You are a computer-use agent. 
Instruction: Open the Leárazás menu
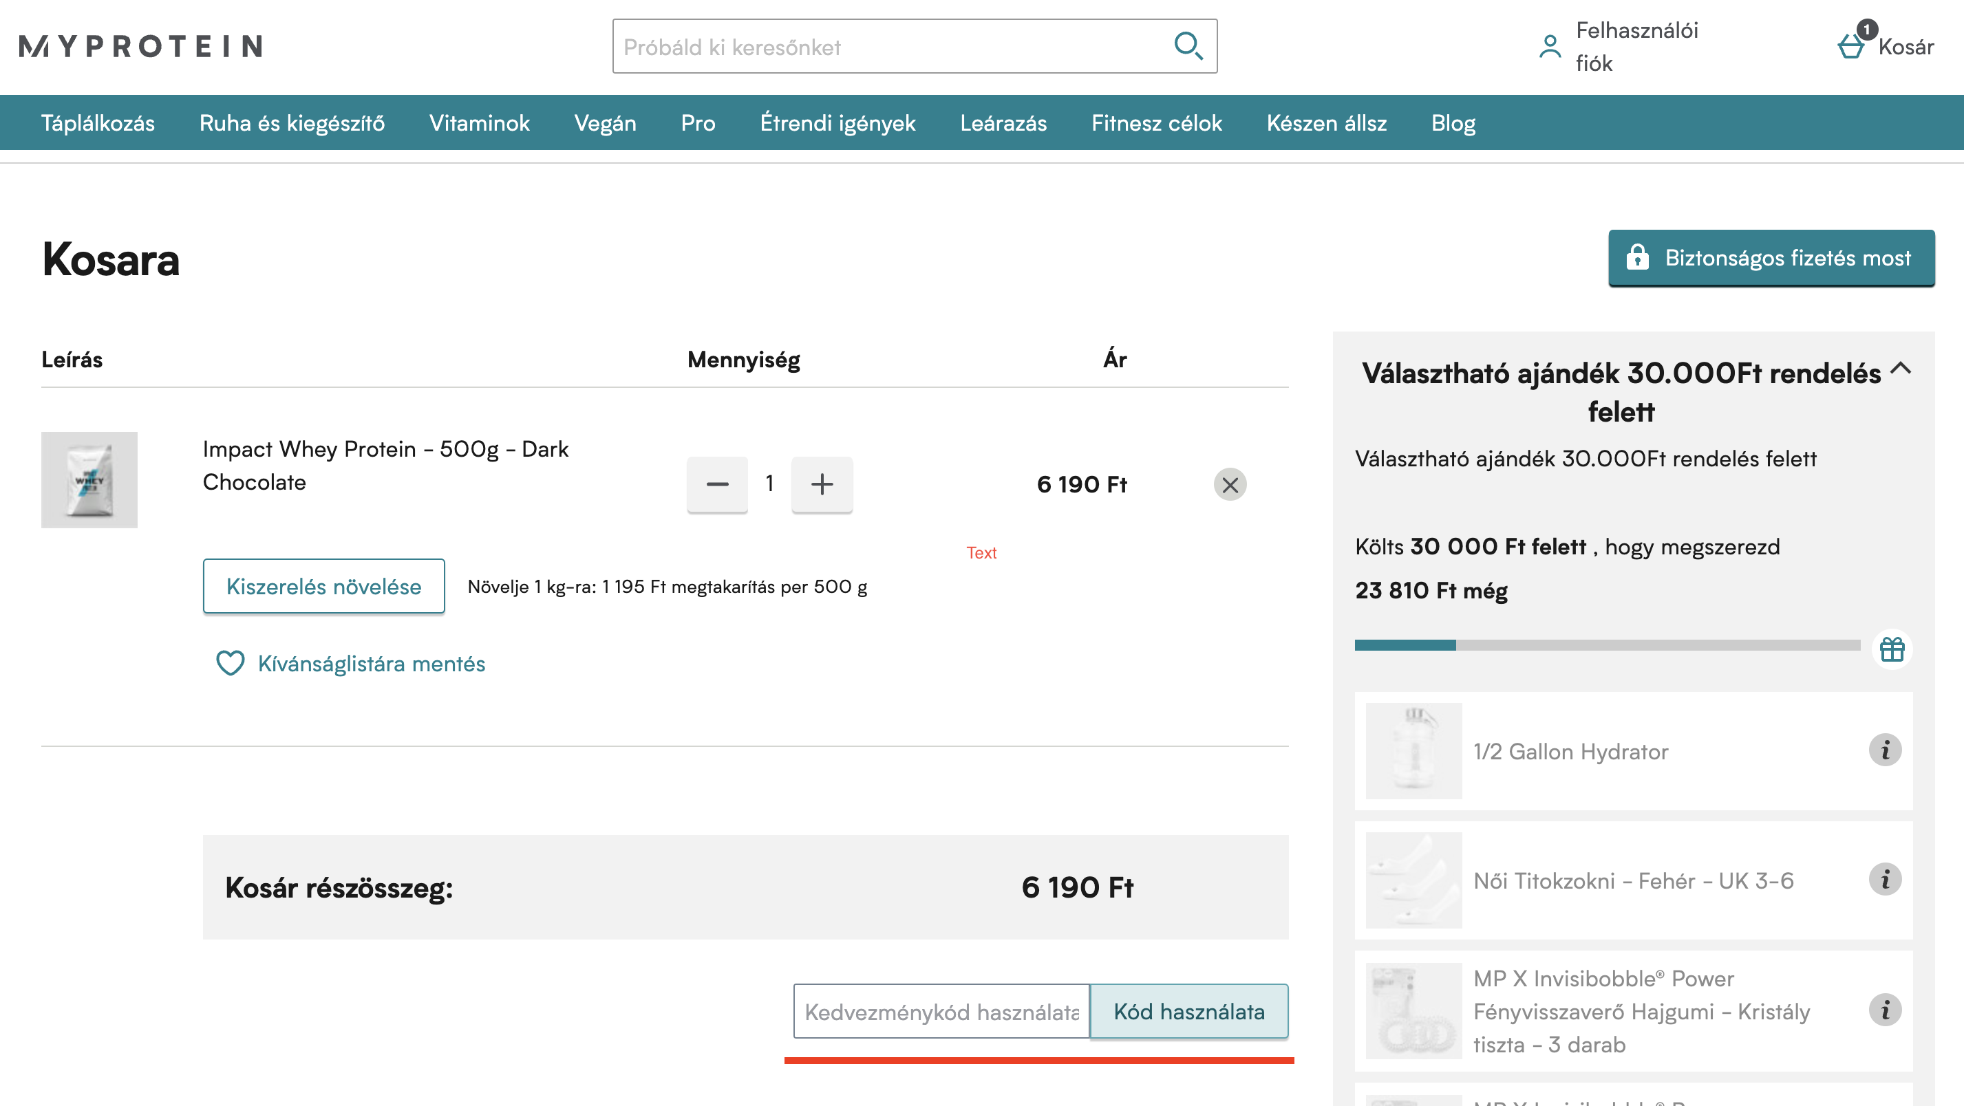pyautogui.click(x=1003, y=122)
